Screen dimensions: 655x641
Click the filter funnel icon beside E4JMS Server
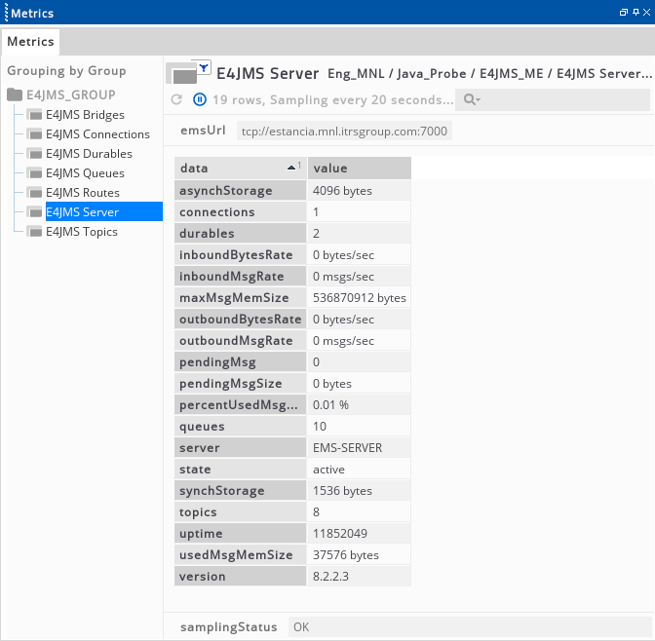[205, 67]
